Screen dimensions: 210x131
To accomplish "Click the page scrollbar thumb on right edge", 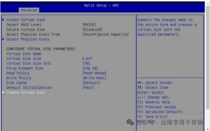I will [x=208, y=58].
